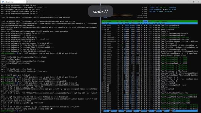Select the systemd-logind process row
The width and height of the screenshot is (201, 113).
149,49
